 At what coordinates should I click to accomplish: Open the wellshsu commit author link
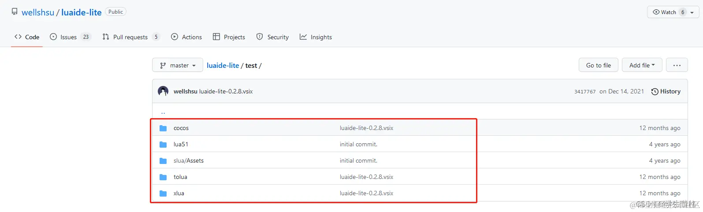[x=186, y=91]
